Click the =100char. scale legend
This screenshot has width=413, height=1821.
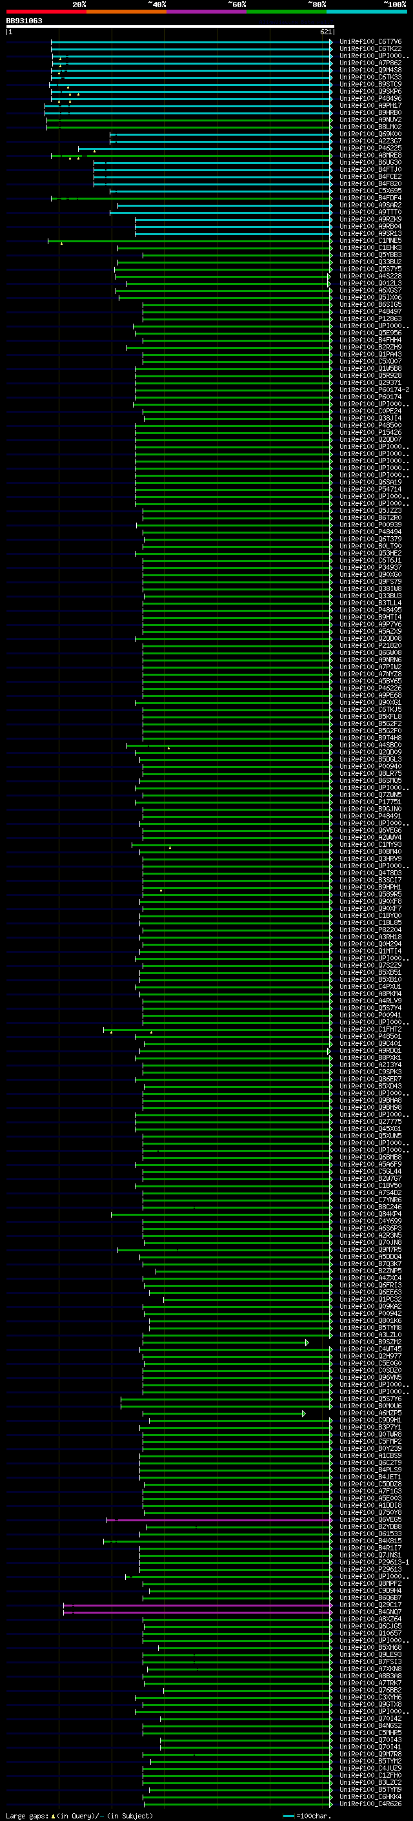[x=307, y=1816]
